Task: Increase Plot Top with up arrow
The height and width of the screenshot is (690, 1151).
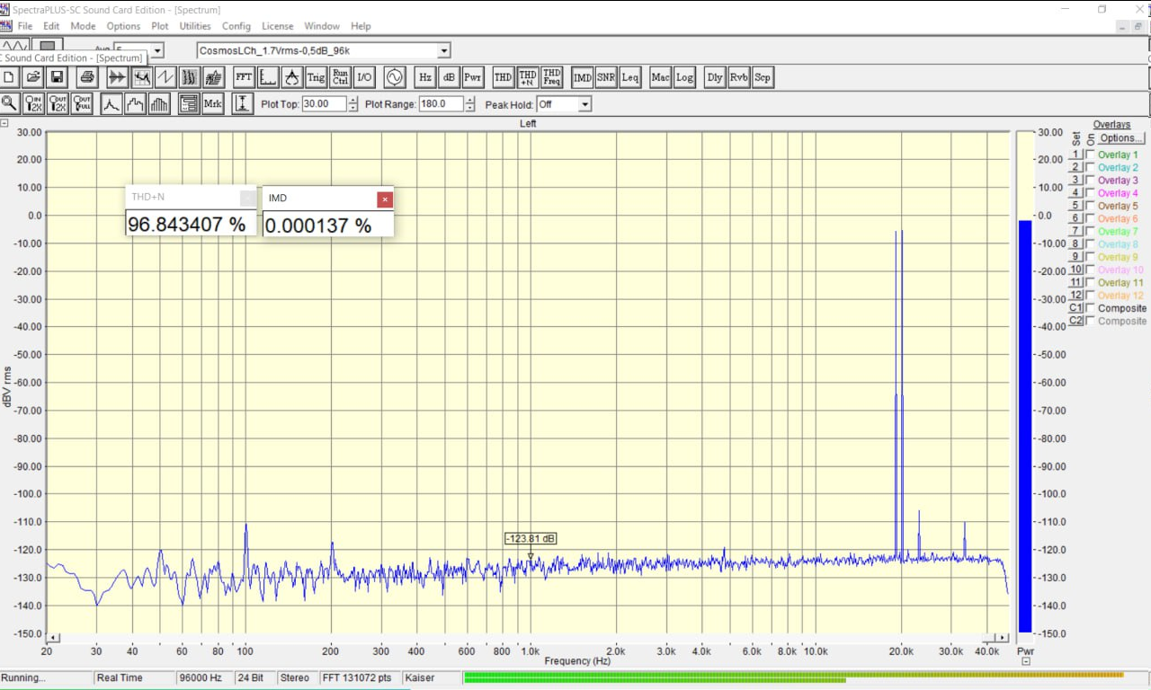Action: pyautogui.click(x=352, y=101)
